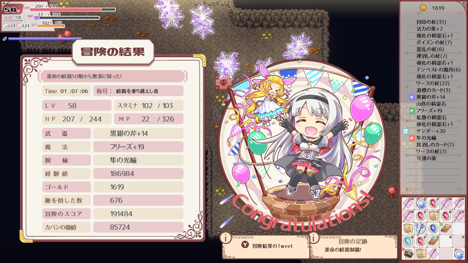Image resolution: width=468 pixels, height=263 pixels.
Task: Click the Y button icon for Tweet
Action: pyautogui.click(x=245, y=245)
